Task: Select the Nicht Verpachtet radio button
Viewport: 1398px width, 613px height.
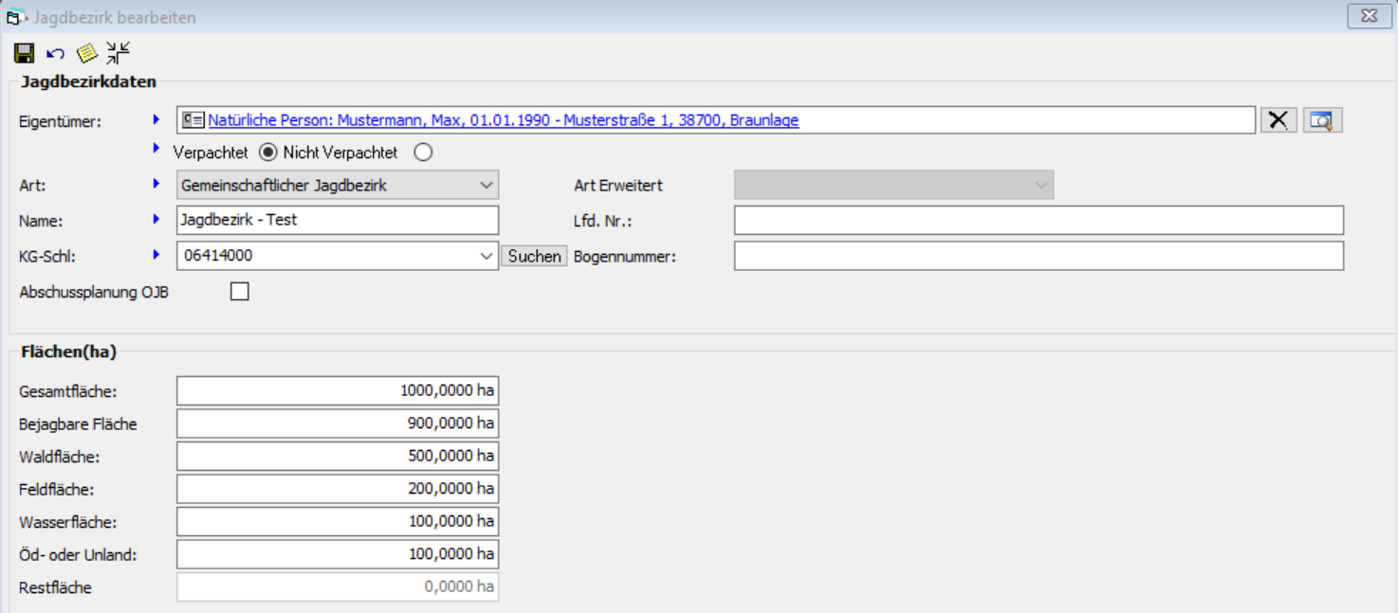Action: tap(423, 153)
